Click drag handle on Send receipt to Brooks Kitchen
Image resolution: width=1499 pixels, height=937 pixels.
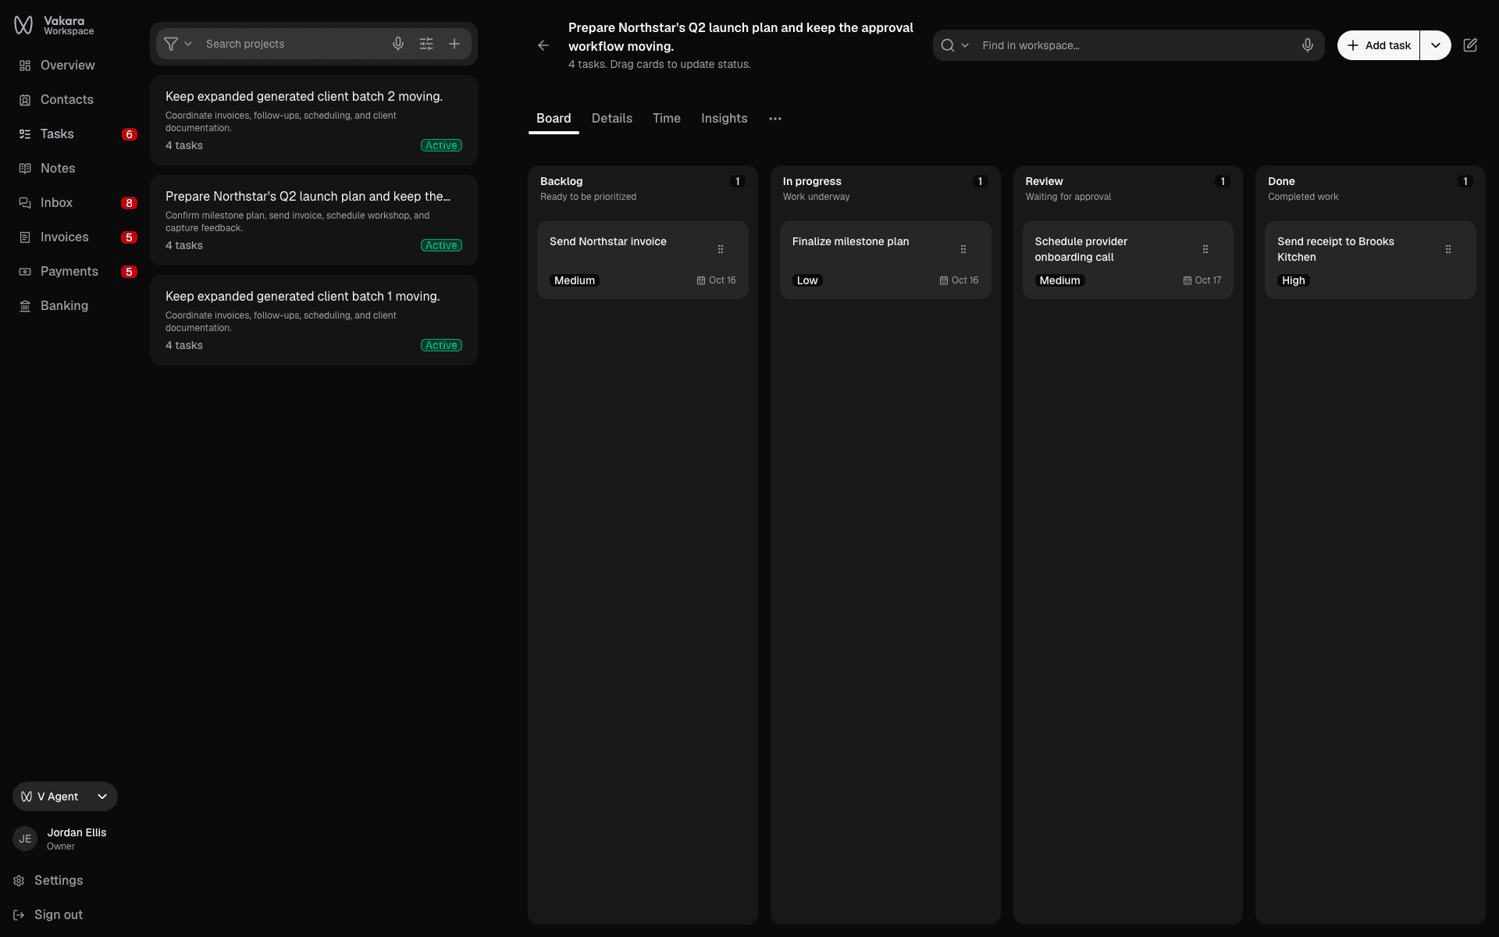tap(1448, 249)
